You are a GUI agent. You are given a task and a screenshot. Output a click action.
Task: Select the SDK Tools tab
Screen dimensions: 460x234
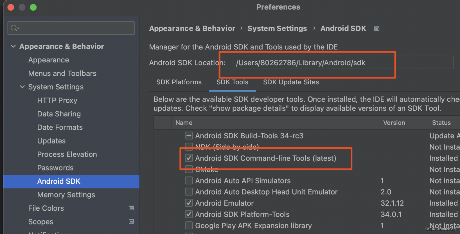(x=232, y=82)
